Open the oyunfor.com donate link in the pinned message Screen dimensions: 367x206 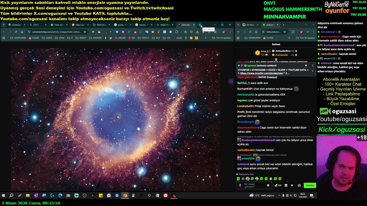(x=261, y=73)
